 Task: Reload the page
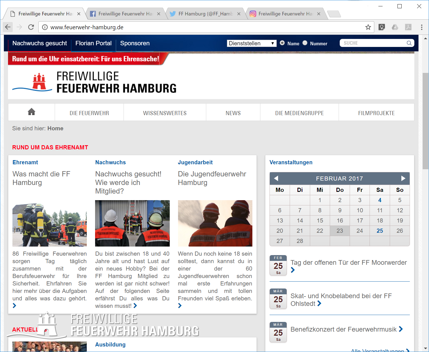point(31,27)
